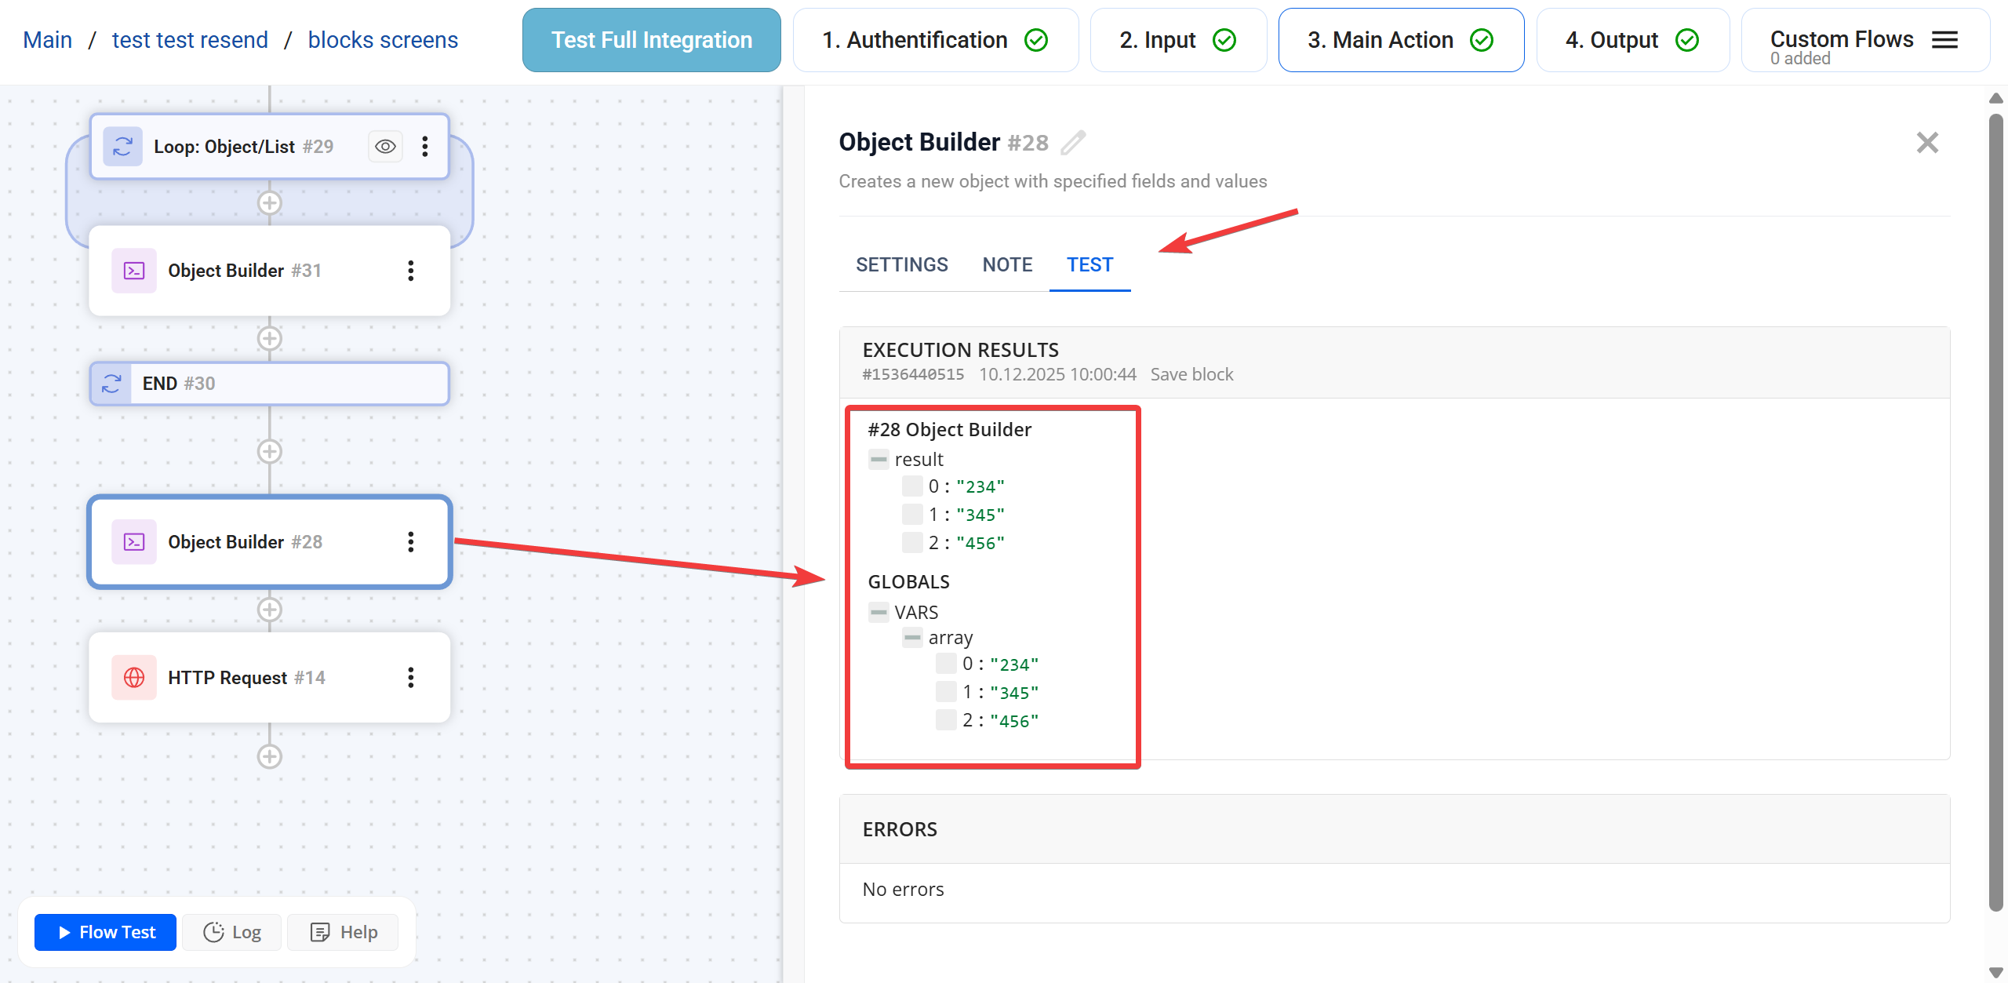Viewport: 2008px width, 983px height.
Task: Collapse the VARS tree node
Action: 878,612
